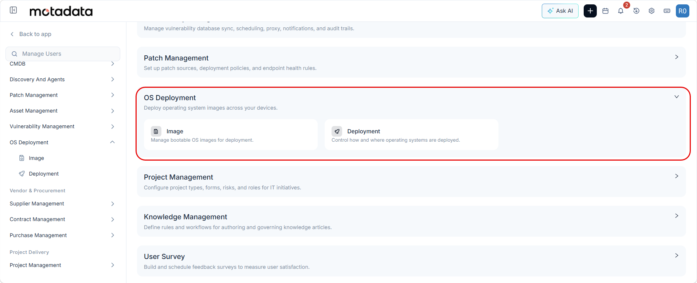697x283 pixels.
Task: Click the Image card's document icon
Action: click(156, 131)
